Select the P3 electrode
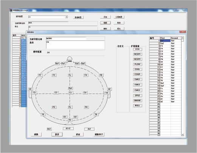This screenshot has height=153, width=197. coord(54,107)
